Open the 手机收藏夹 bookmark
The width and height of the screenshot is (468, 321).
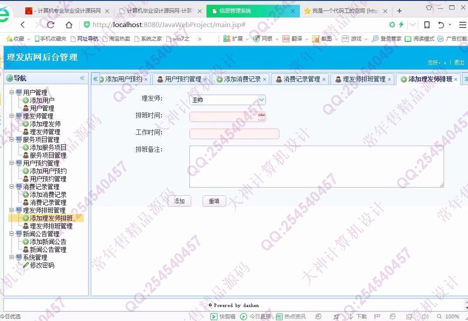point(51,39)
